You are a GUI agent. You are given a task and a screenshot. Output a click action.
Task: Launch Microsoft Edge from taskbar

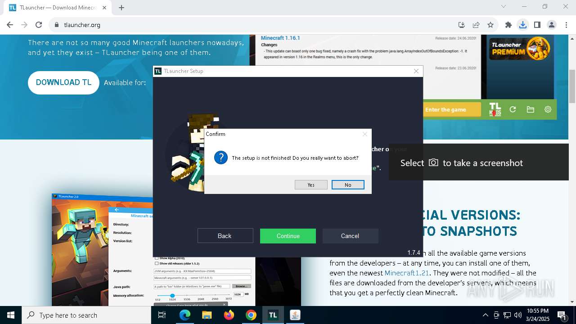(185, 315)
